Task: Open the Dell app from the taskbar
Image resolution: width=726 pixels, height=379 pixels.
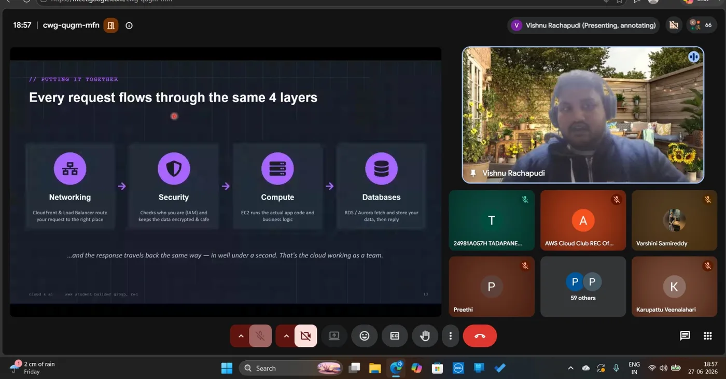Action: [458, 368]
